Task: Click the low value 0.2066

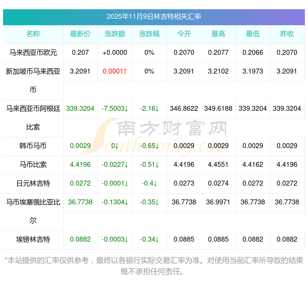Action: click(253, 53)
